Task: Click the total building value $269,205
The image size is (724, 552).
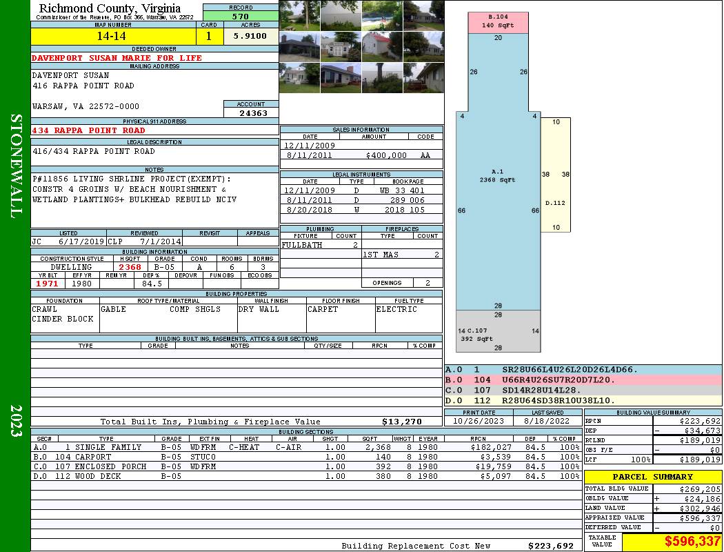Action: 700,489
